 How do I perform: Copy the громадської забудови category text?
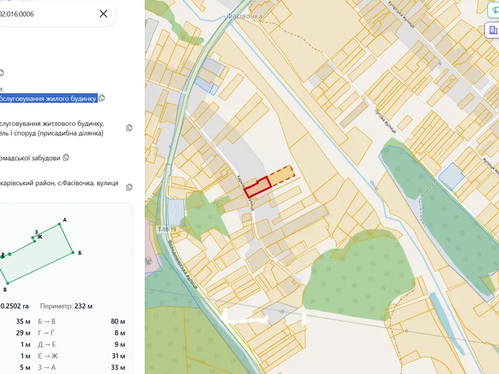click(x=66, y=158)
